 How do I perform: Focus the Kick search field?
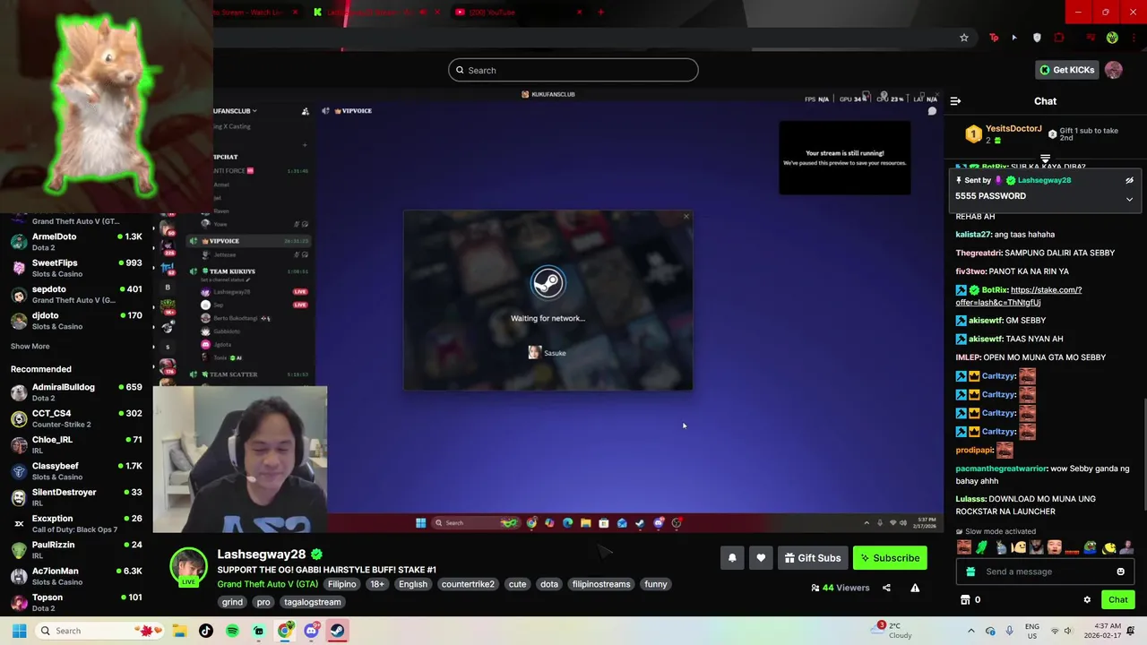pos(573,70)
